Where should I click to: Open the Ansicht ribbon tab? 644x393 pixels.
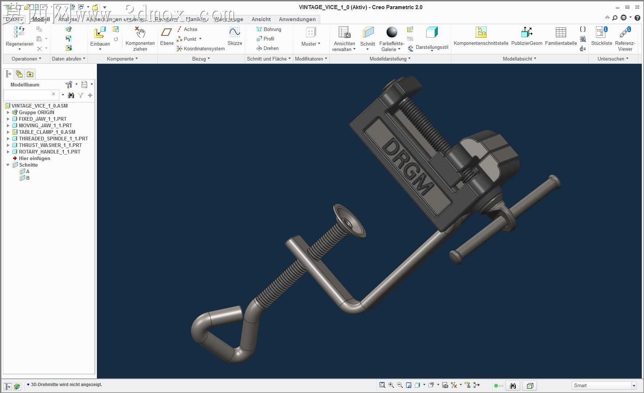pyautogui.click(x=261, y=19)
